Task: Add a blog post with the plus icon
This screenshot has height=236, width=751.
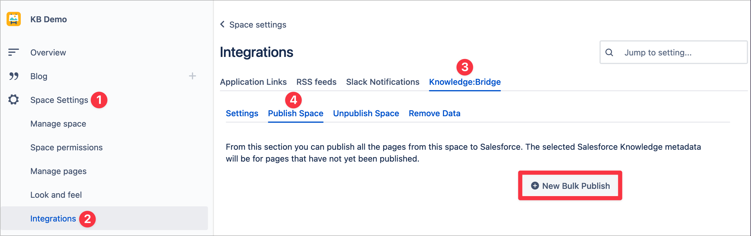Action: pyautogui.click(x=193, y=76)
